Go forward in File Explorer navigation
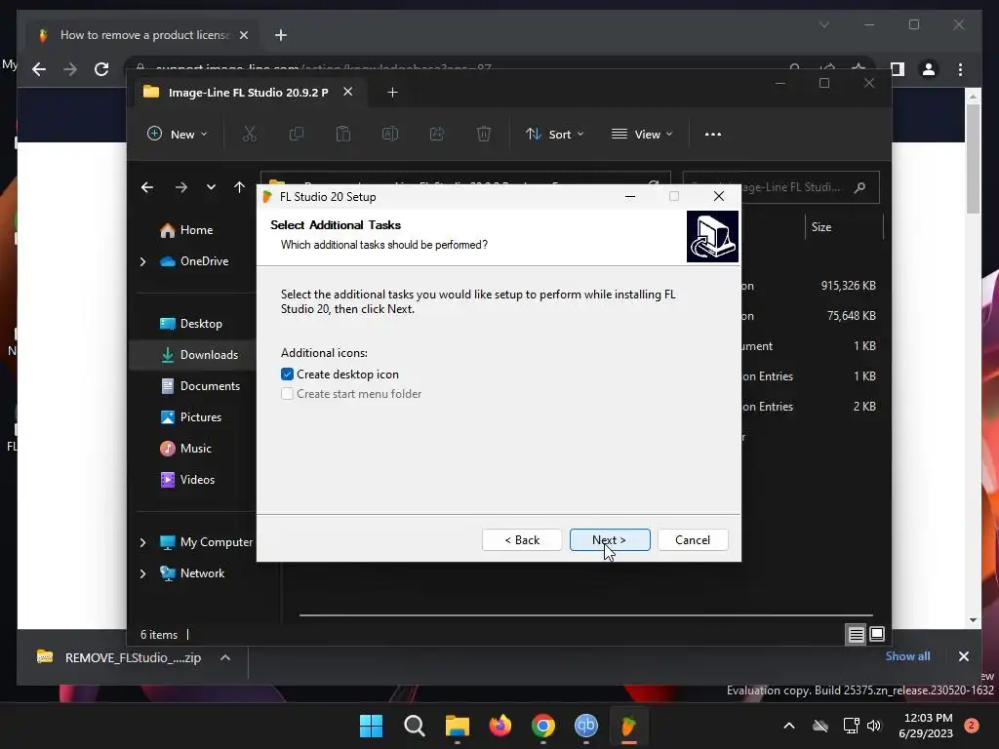Viewport: 999px width, 749px height. click(x=180, y=187)
